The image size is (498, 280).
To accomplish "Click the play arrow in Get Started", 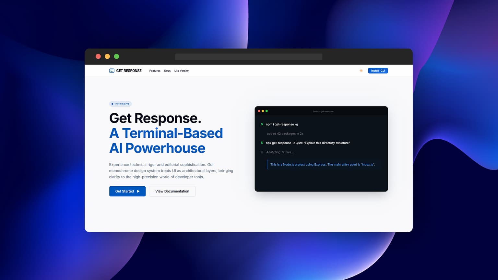I will tap(138, 191).
